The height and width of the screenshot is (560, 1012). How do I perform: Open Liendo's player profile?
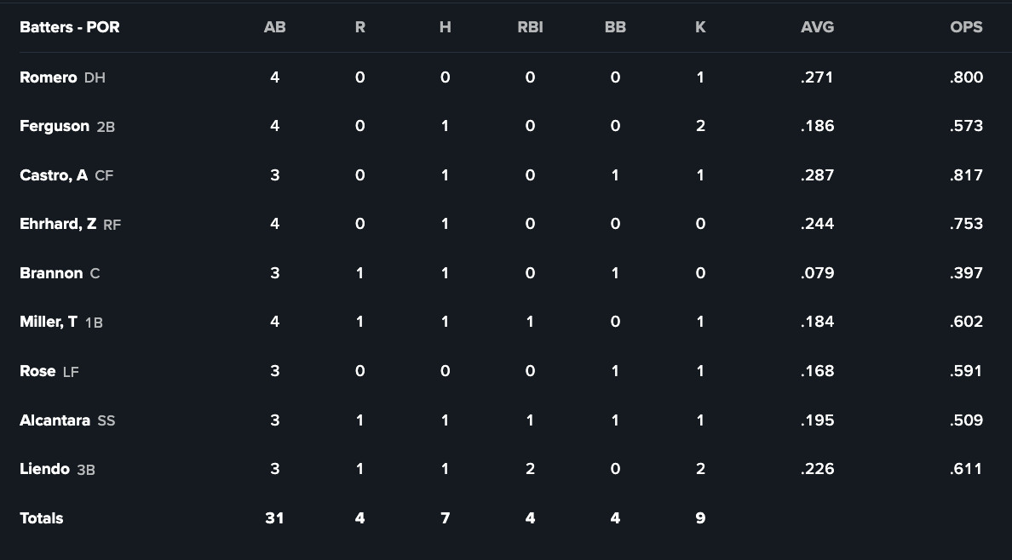44,469
